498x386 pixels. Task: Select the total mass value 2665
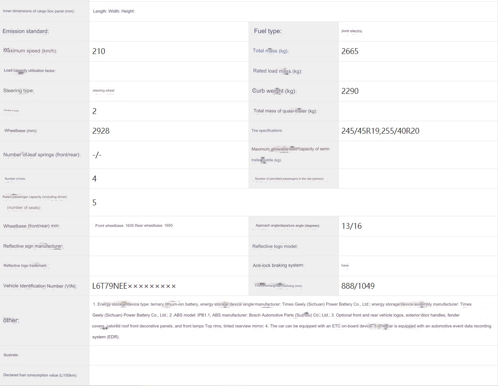coord(350,52)
